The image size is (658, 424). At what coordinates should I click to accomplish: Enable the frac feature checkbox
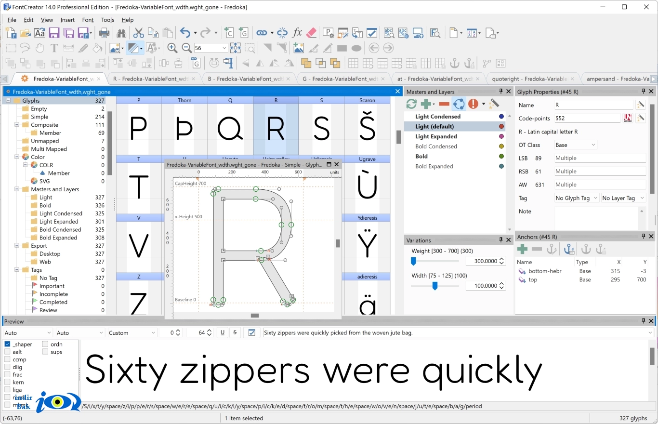point(7,374)
